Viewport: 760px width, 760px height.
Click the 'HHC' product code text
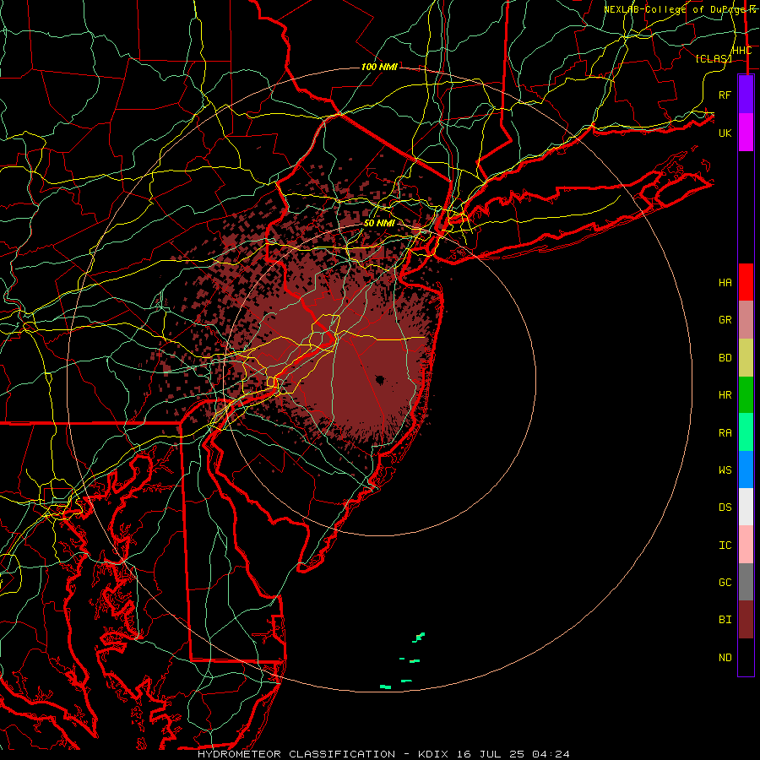(x=742, y=51)
